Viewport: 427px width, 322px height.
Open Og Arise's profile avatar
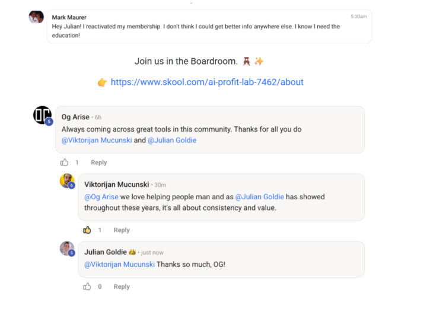tap(42, 114)
